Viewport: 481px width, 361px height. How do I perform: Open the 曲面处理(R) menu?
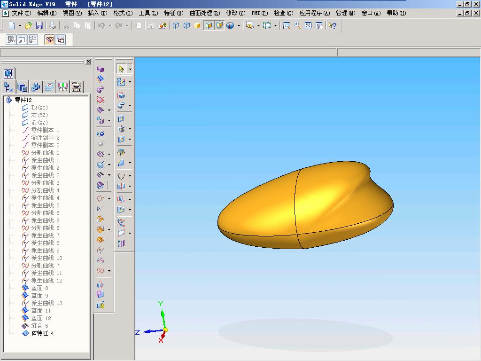click(205, 13)
